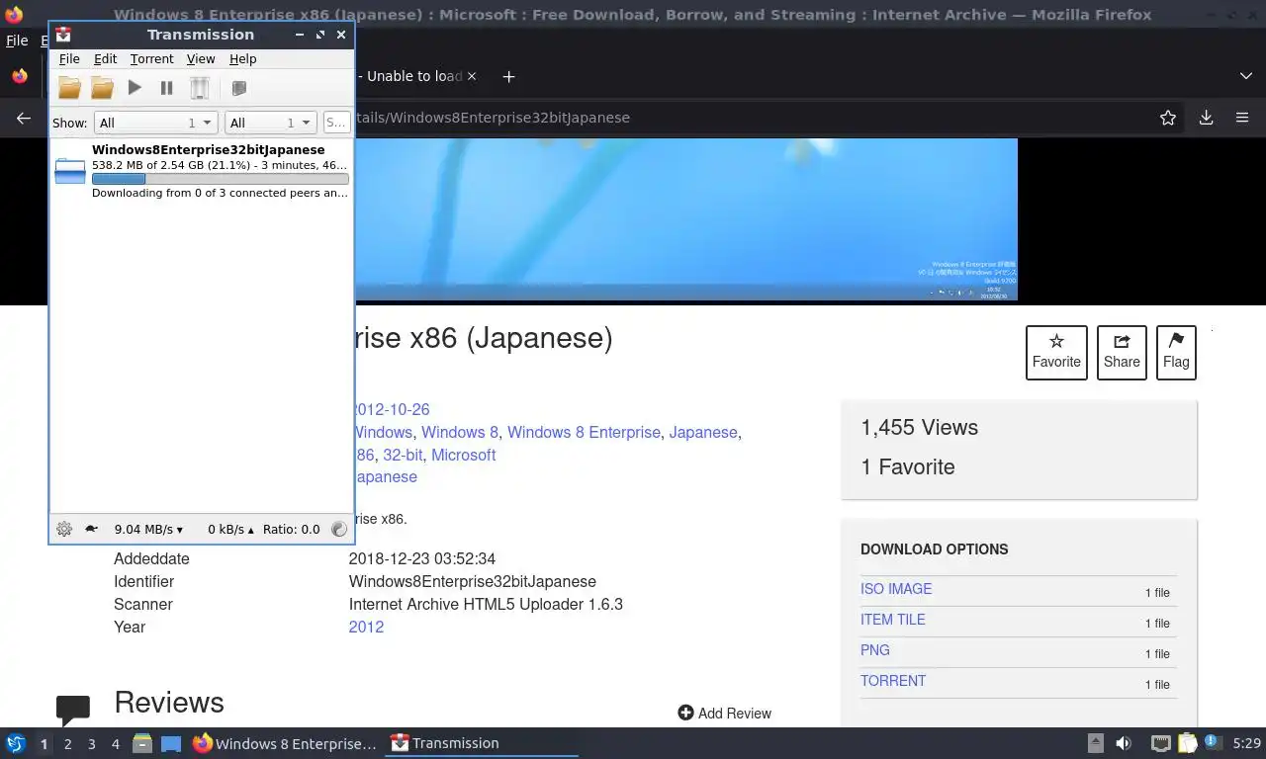Expand the Firefox list all tabs chevron
Viewport: 1266px width, 759px height.
(x=1245, y=76)
